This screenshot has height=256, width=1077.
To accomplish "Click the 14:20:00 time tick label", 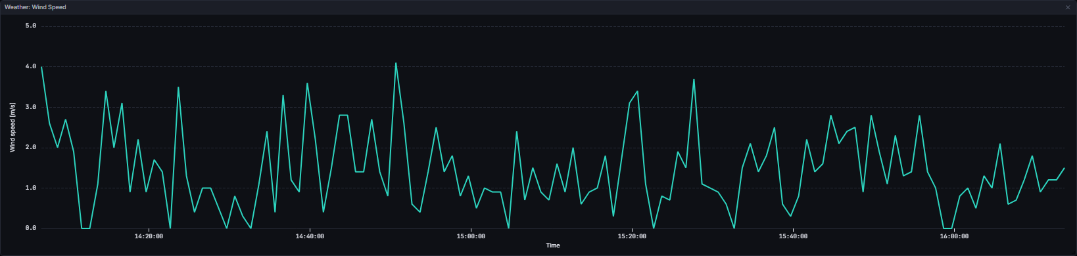I will point(149,236).
